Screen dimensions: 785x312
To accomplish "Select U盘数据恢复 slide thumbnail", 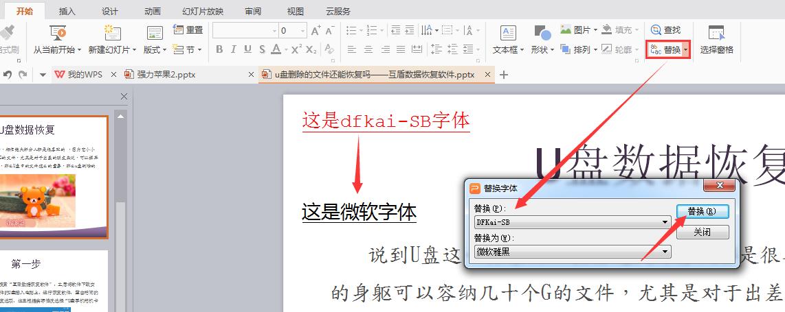I will pos(54,177).
